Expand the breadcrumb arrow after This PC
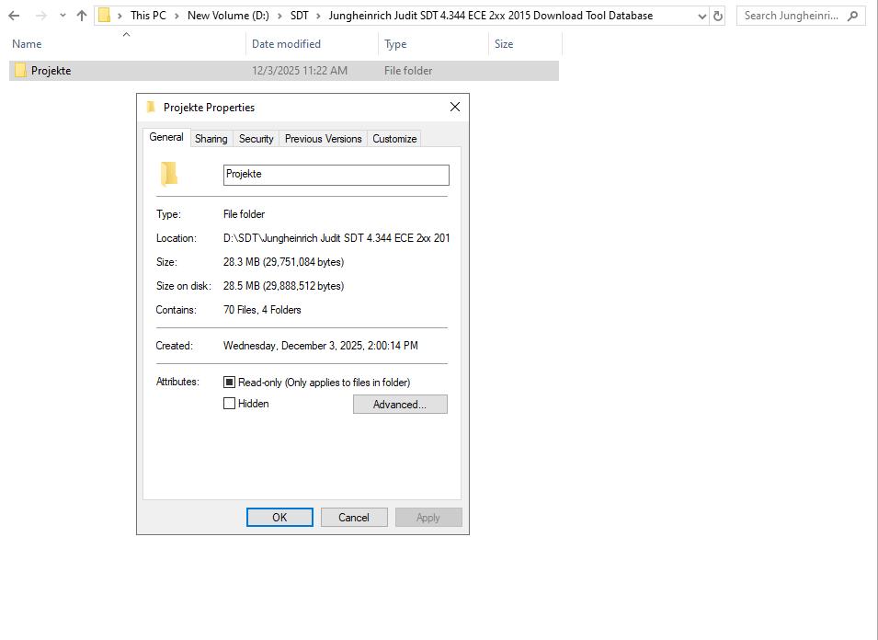The width and height of the screenshot is (878, 640). [x=177, y=15]
